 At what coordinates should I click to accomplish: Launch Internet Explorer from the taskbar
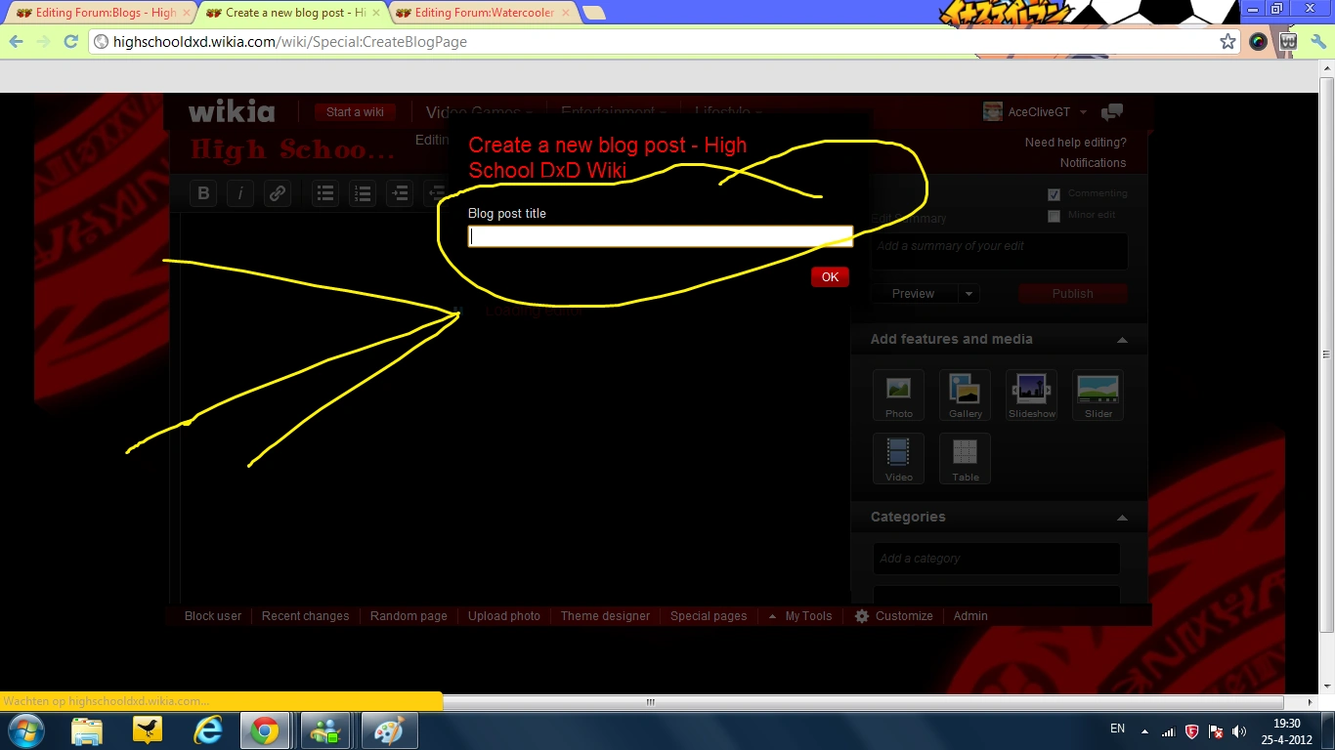[208, 730]
